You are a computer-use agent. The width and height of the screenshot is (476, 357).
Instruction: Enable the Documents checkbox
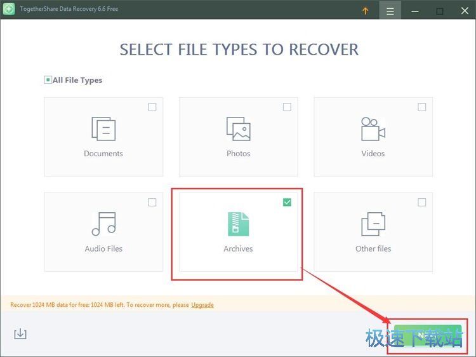(152, 107)
